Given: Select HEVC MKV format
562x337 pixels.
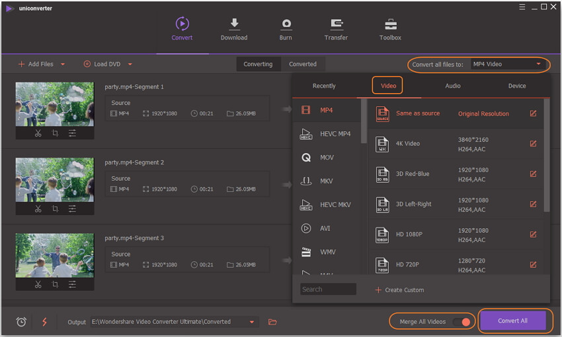Looking at the screenshot, I should click(327, 204).
